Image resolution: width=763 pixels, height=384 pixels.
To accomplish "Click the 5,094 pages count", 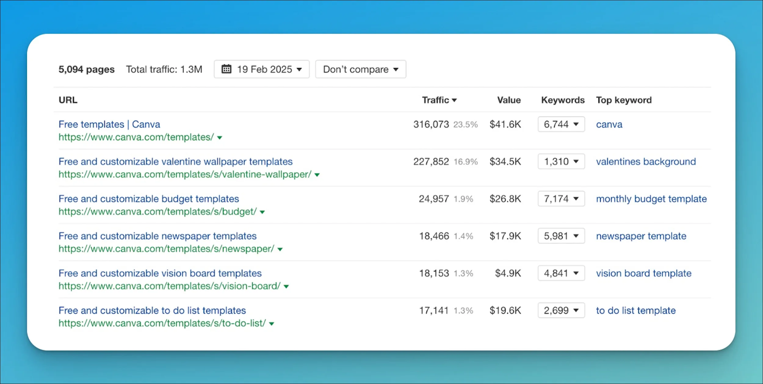I will (86, 70).
